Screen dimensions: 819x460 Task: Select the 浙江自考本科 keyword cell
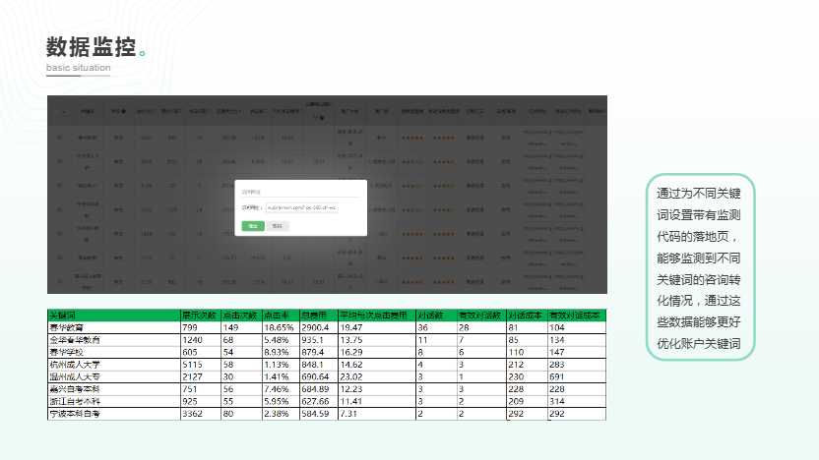click(x=113, y=401)
